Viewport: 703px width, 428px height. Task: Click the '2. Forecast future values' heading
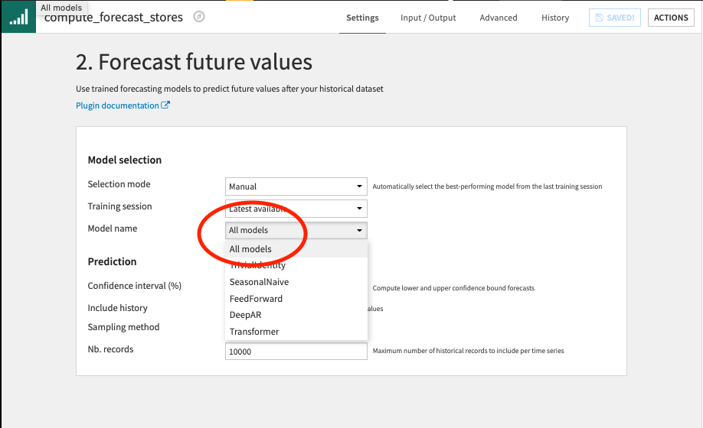[194, 62]
